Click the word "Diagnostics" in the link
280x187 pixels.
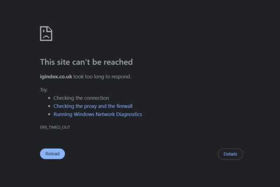click(128, 114)
